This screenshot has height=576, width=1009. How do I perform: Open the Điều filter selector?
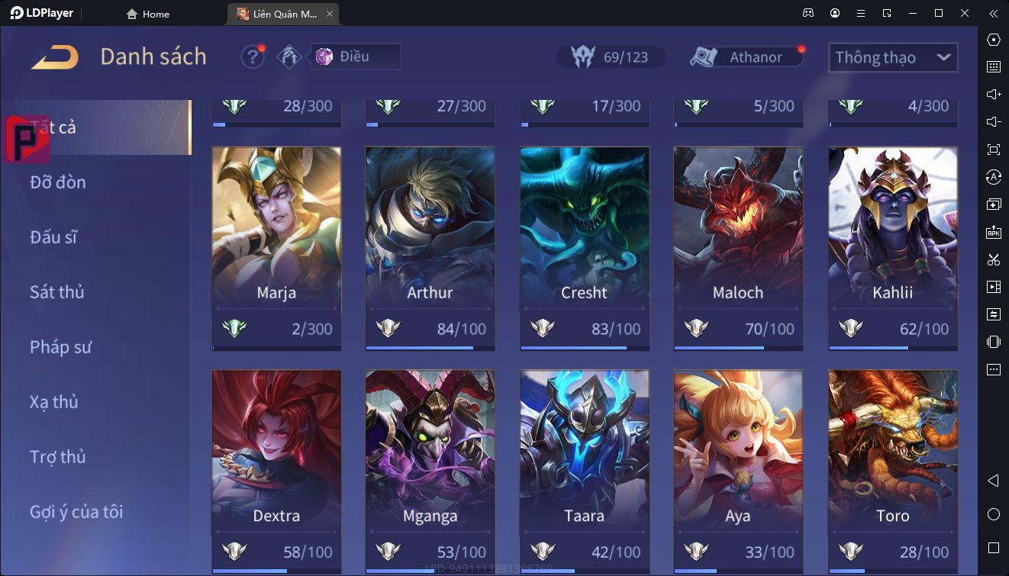point(355,56)
